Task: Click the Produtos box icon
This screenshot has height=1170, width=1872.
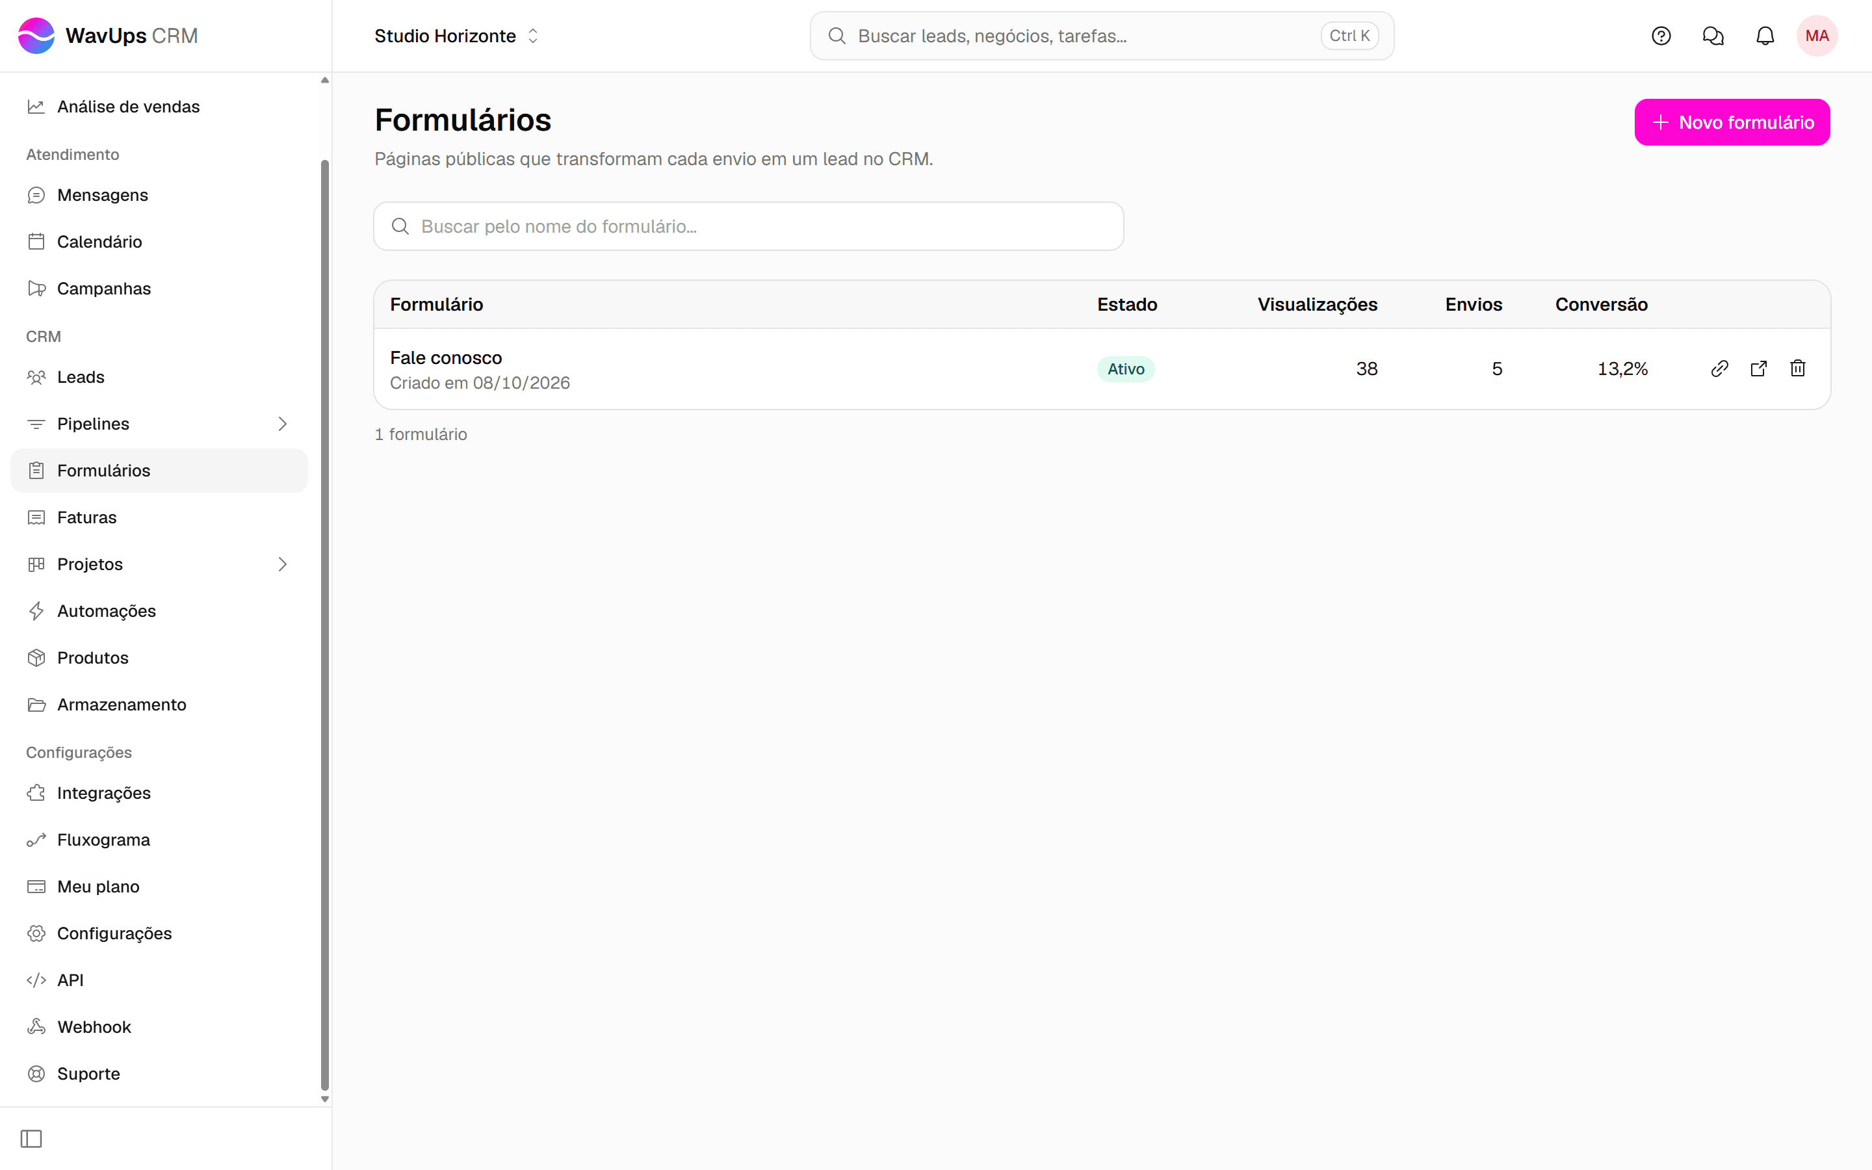Action: click(x=36, y=658)
